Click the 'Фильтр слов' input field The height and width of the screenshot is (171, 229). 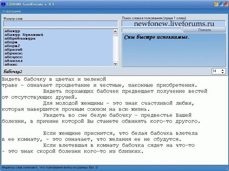pos(60,24)
